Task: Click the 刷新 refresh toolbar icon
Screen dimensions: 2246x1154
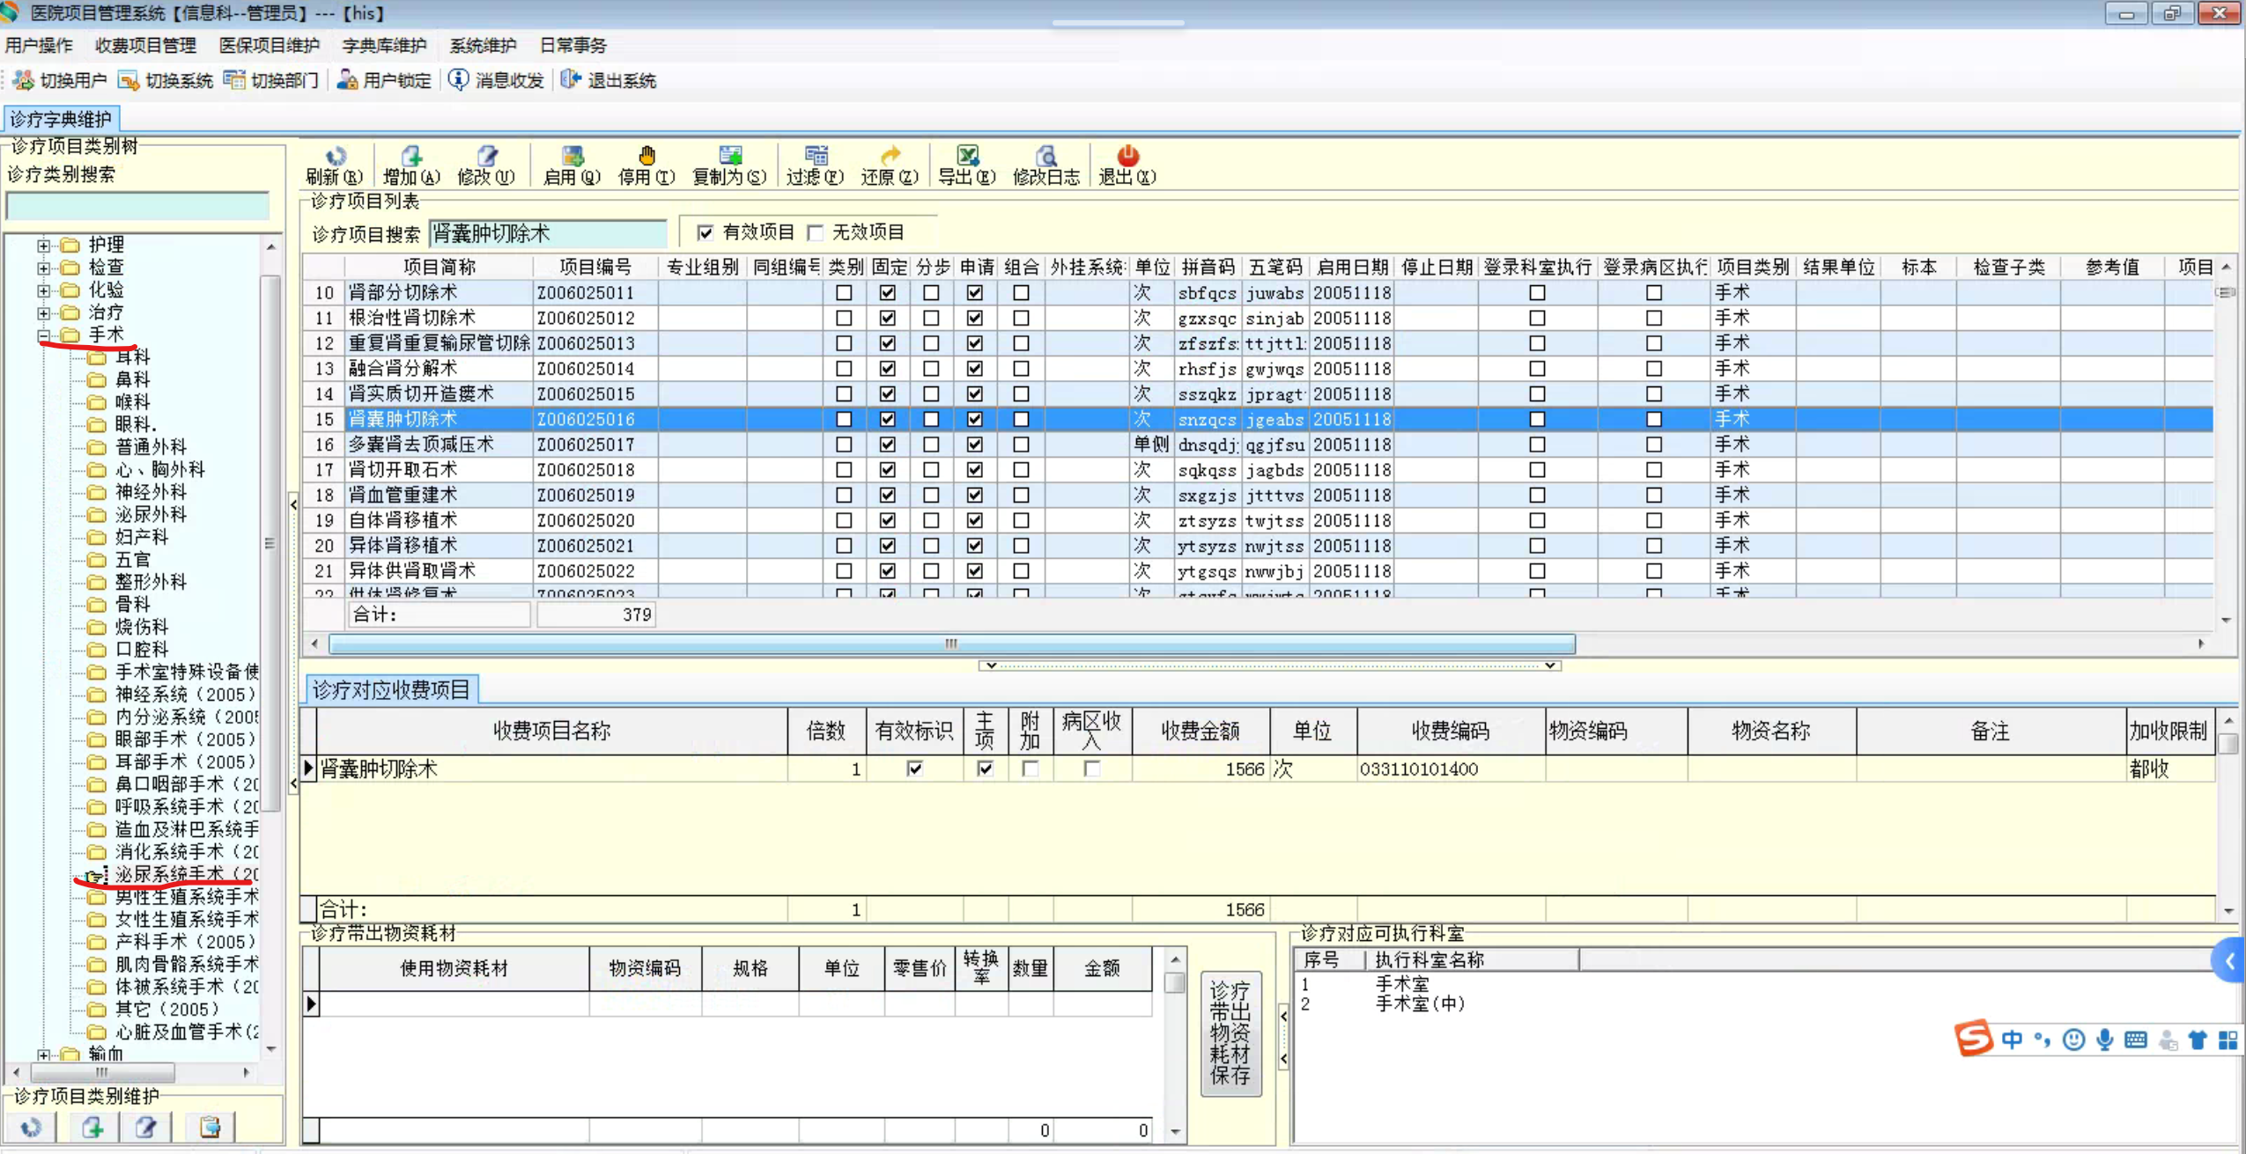Action: pos(335,157)
